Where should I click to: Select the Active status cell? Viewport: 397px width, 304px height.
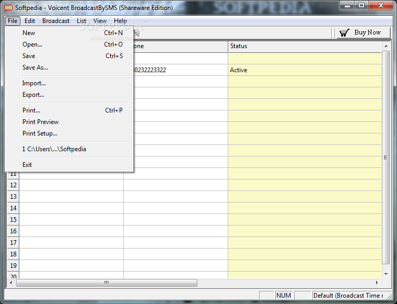(305, 70)
